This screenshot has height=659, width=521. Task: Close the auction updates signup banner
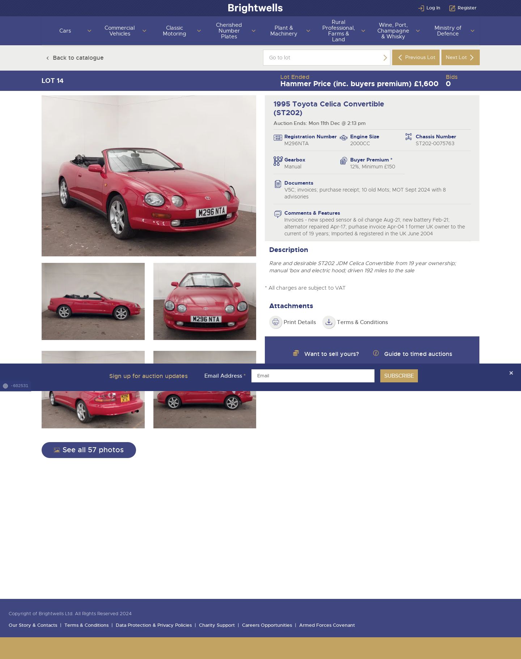511,373
